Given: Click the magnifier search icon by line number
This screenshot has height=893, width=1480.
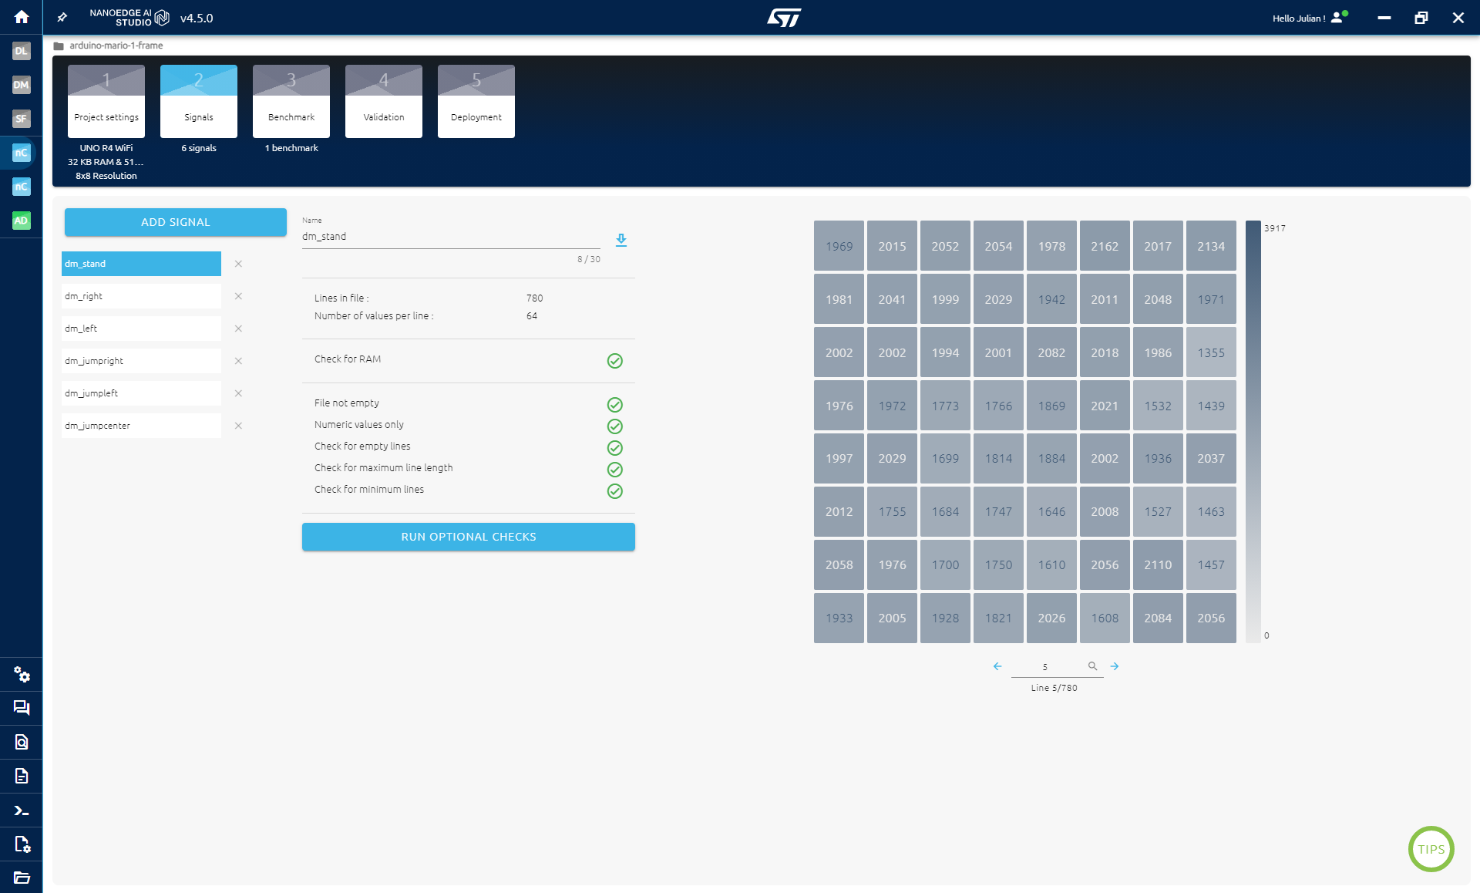Looking at the screenshot, I should pyautogui.click(x=1092, y=666).
